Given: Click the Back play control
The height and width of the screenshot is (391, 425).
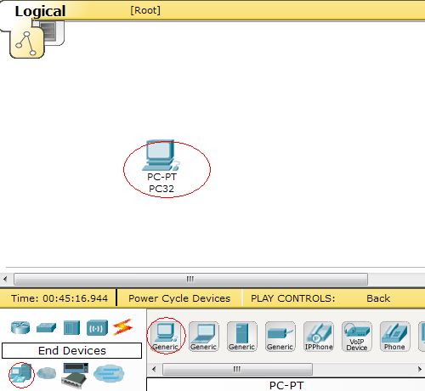Looking at the screenshot, I should pos(378,298).
